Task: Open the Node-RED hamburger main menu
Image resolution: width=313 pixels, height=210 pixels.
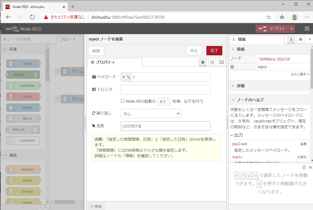Action: click(x=307, y=29)
